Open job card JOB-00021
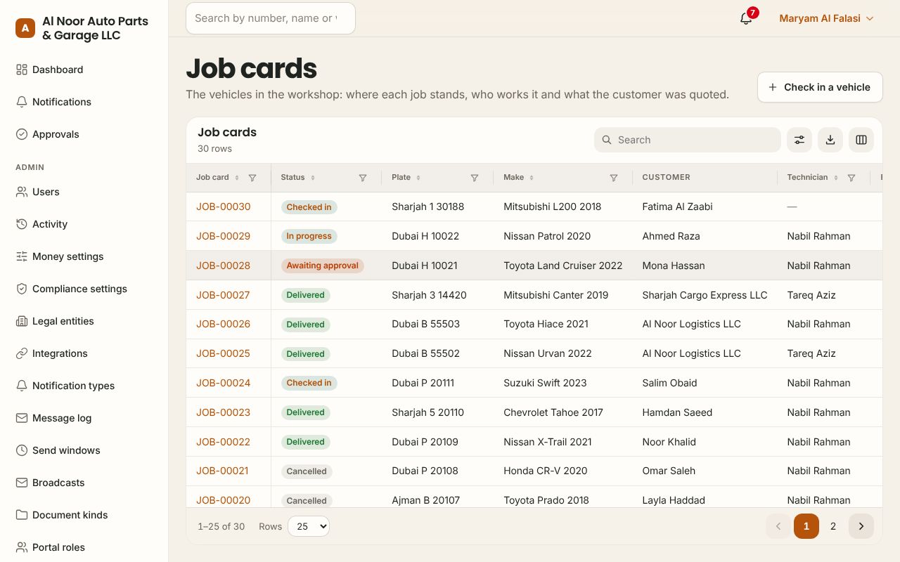900x562 pixels. pos(222,471)
